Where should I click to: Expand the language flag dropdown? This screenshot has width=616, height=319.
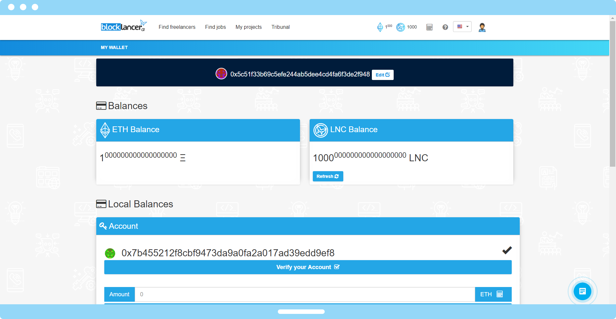(462, 27)
